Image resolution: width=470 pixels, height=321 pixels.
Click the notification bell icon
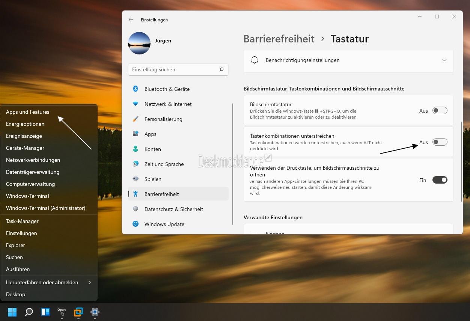tap(255, 60)
